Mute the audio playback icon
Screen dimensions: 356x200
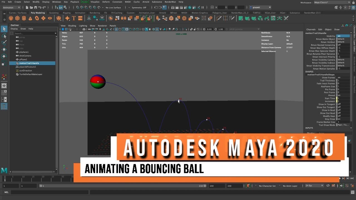[x=342, y=186]
